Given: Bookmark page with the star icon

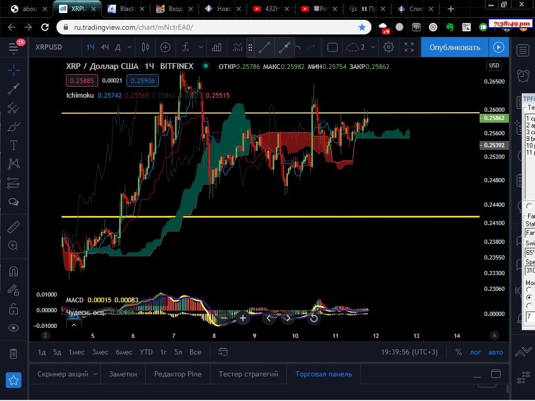Looking at the screenshot, I should click(x=362, y=27).
